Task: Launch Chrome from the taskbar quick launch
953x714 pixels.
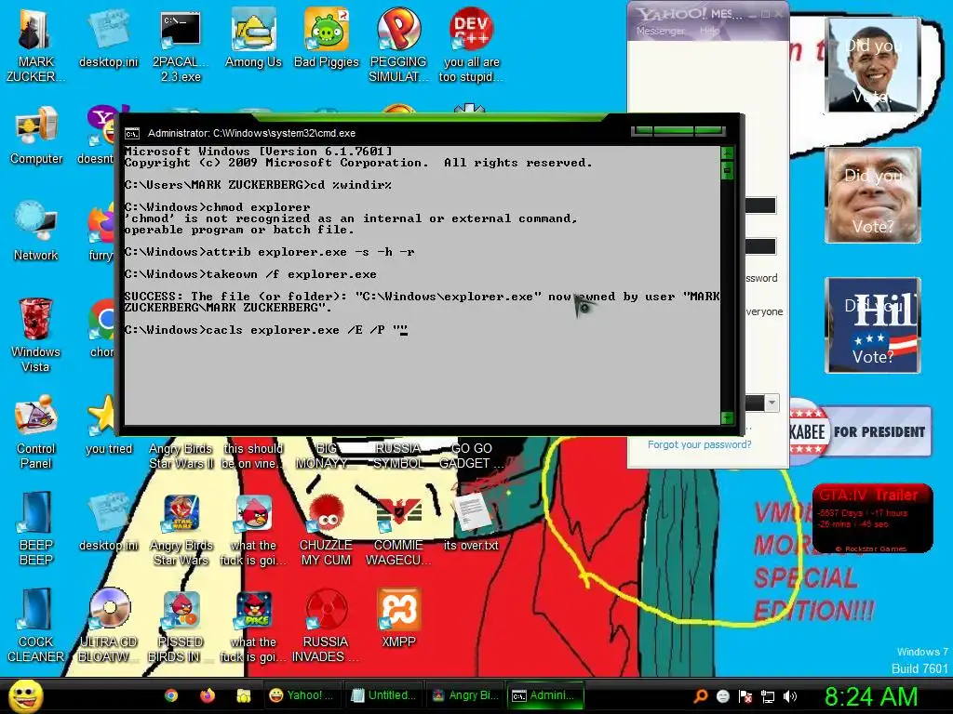Action: click(x=171, y=695)
